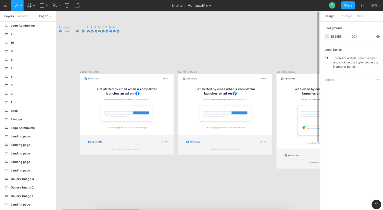Click the Share button
This screenshot has width=383, height=210.
pos(348,5)
